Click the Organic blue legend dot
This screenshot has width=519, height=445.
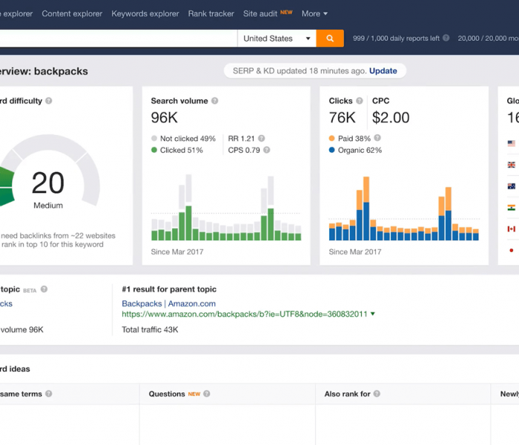331,150
